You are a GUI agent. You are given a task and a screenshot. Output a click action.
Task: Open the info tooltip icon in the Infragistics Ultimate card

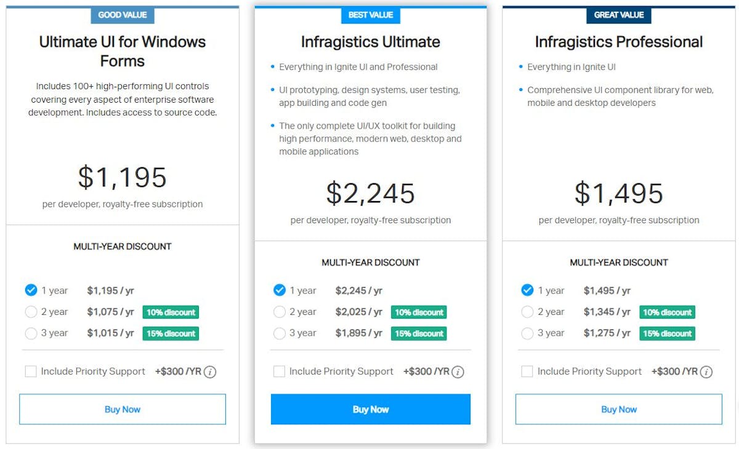458,372
